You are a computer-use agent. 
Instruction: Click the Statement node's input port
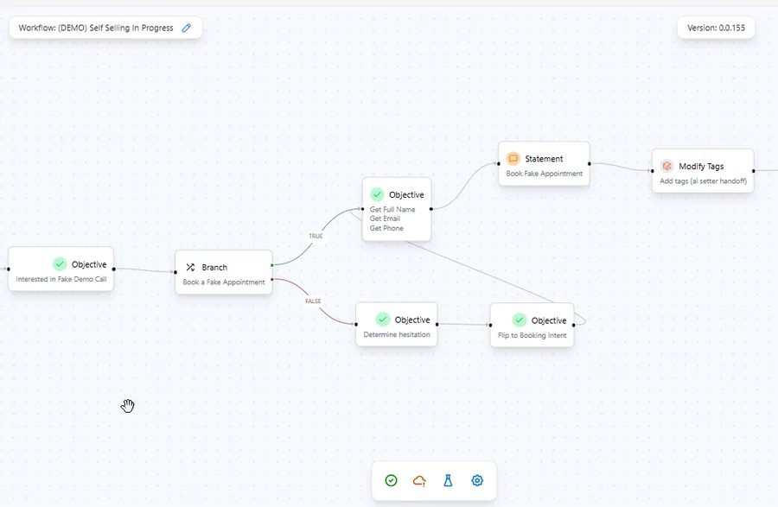click(x=499, y=163)
